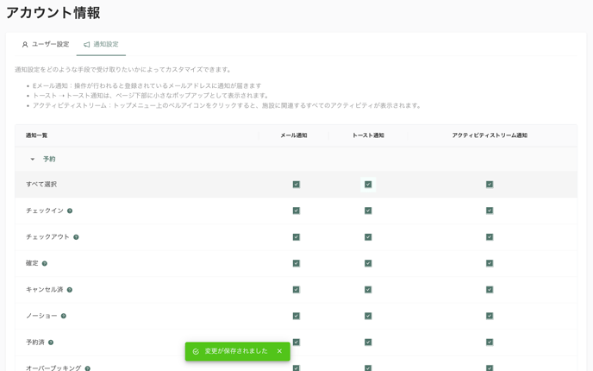
Task: Uncheck チェックイン メール通知 checkbox
Action: [x=296, y=211]
